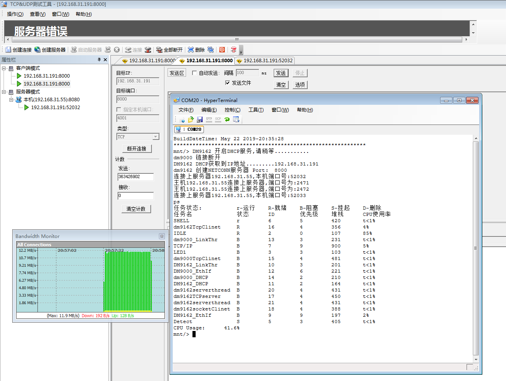Toggle the 指定本机端口 checkbox

pos(119,110)
